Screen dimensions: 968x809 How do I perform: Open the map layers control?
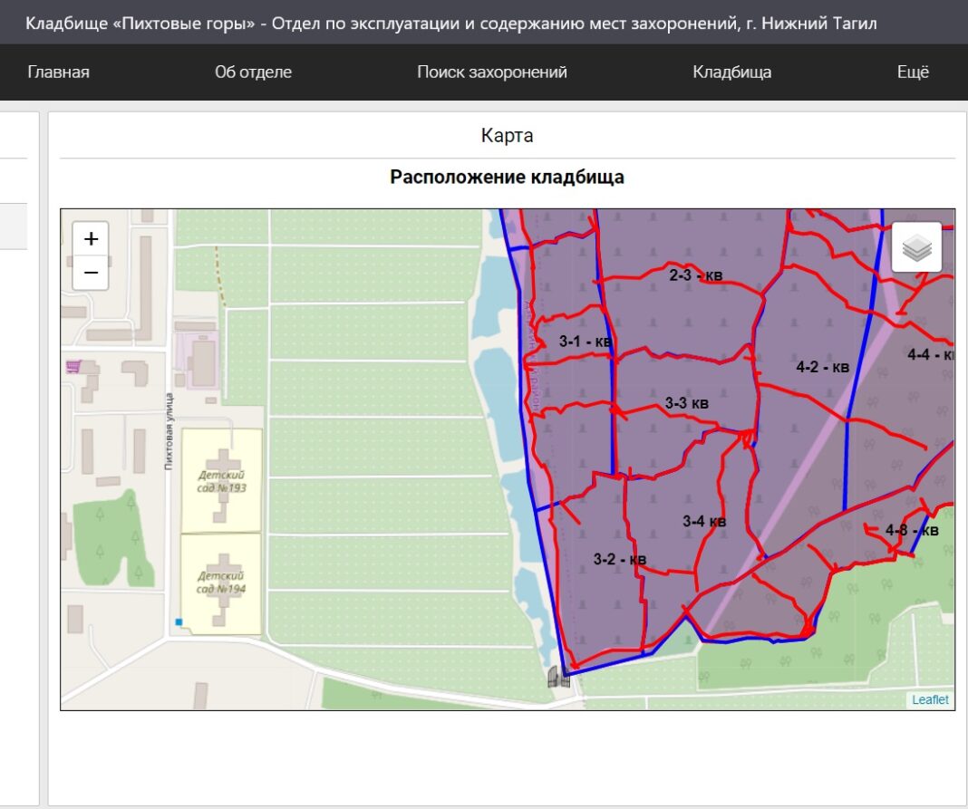pyautogui.click(x=916, y=247)
